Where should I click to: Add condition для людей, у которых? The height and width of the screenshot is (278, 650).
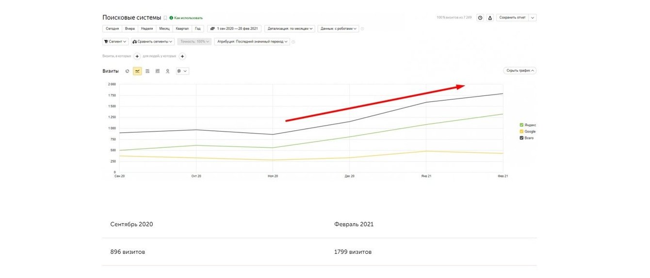tap(182, 56)
